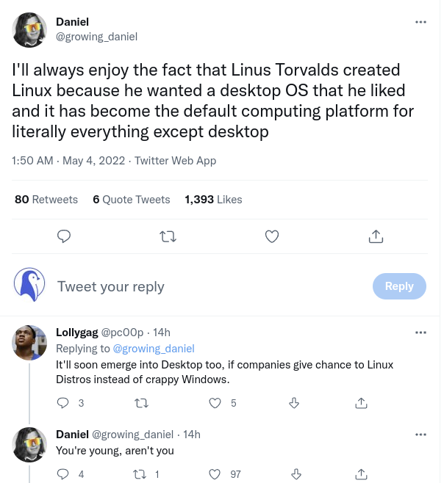This screenshot has width=444, height=483.
Task: View the 6 Quote Tweets
Action: coord(132,200)
